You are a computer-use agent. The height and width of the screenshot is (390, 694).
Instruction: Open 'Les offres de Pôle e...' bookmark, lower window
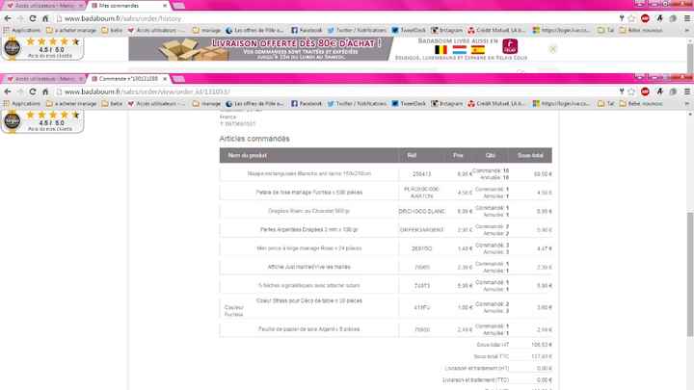[x=255, y=103]
